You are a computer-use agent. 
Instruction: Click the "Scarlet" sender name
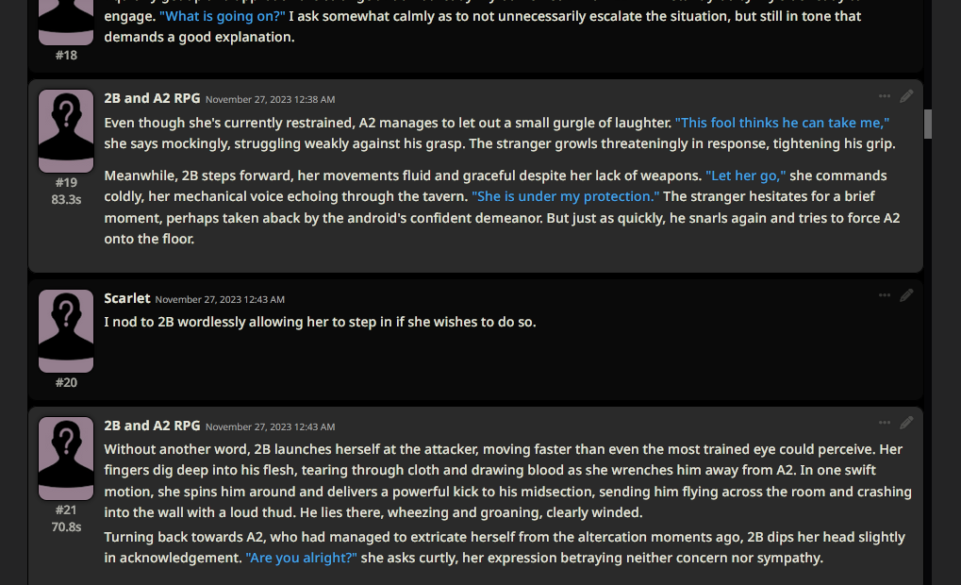coord(127,298)
